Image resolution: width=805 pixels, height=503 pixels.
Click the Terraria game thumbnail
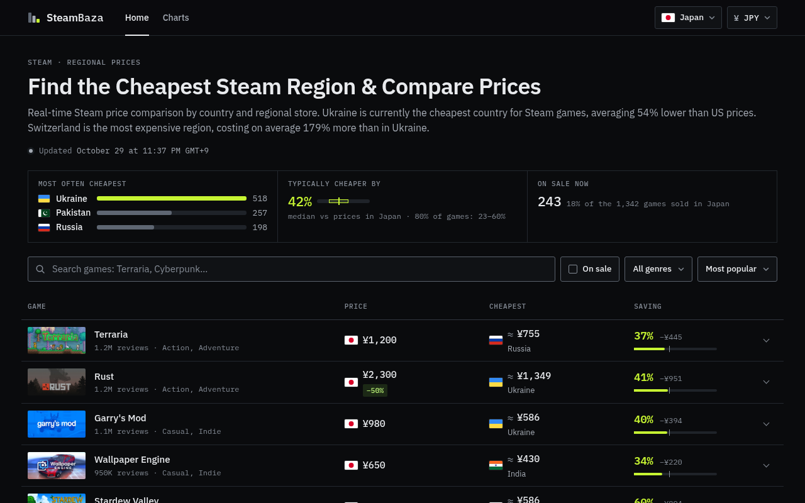pyautogui.click(x=57, y=340)
